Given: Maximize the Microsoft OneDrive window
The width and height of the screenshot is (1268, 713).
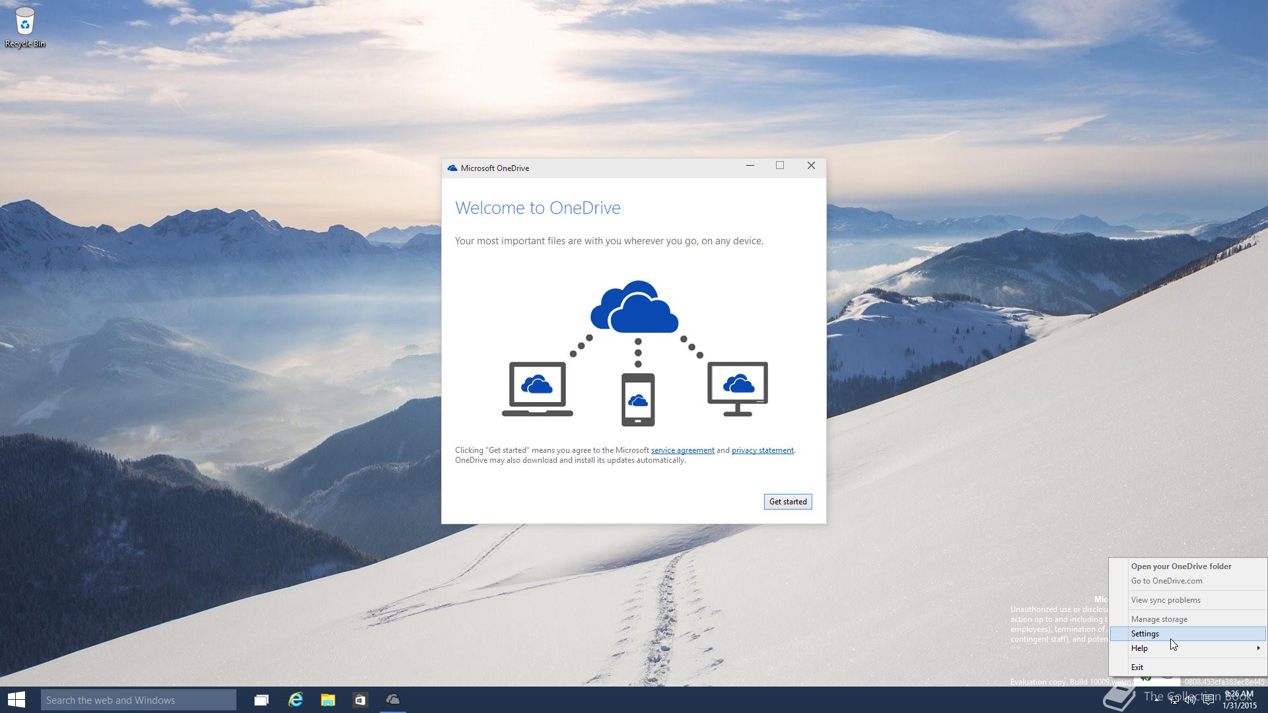Looking at the screenshot, I should [x=780, y=166].
